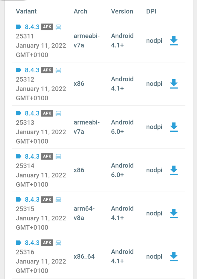Click car icon for variant 25313

coord(58,113)
